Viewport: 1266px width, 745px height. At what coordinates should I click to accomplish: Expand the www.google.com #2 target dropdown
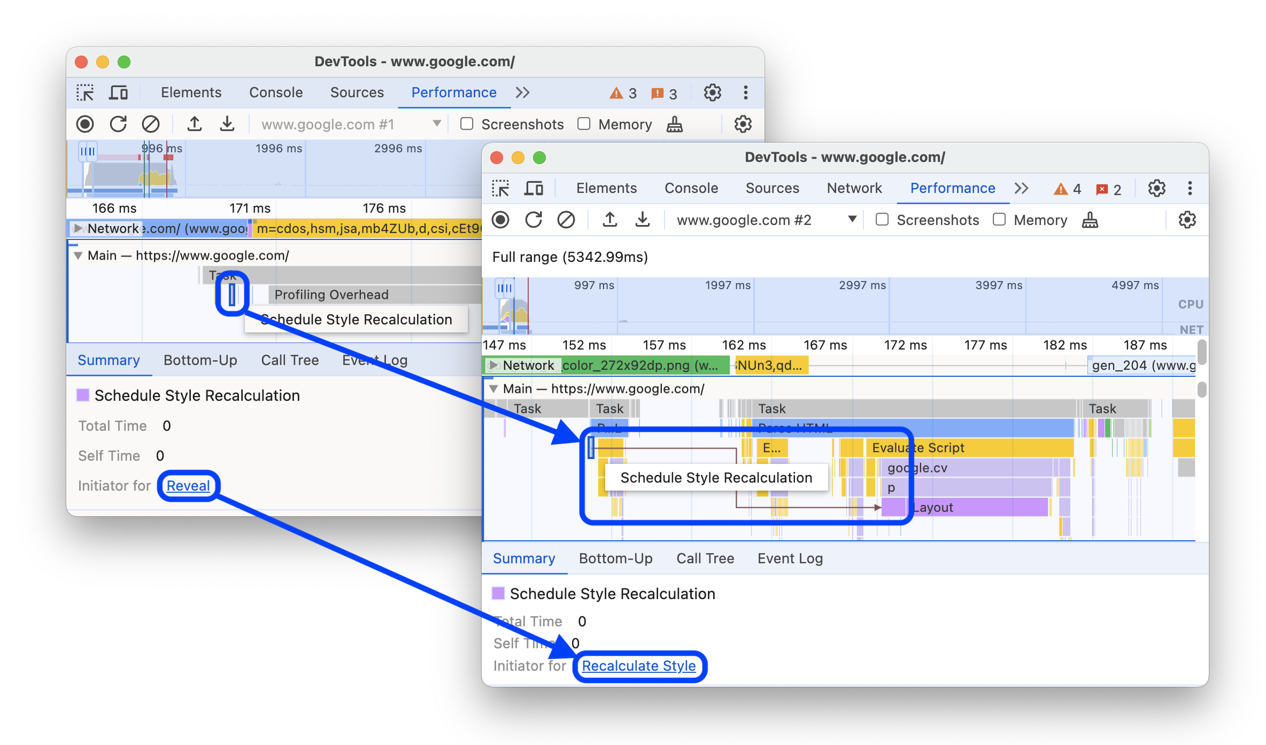(853, 220)
